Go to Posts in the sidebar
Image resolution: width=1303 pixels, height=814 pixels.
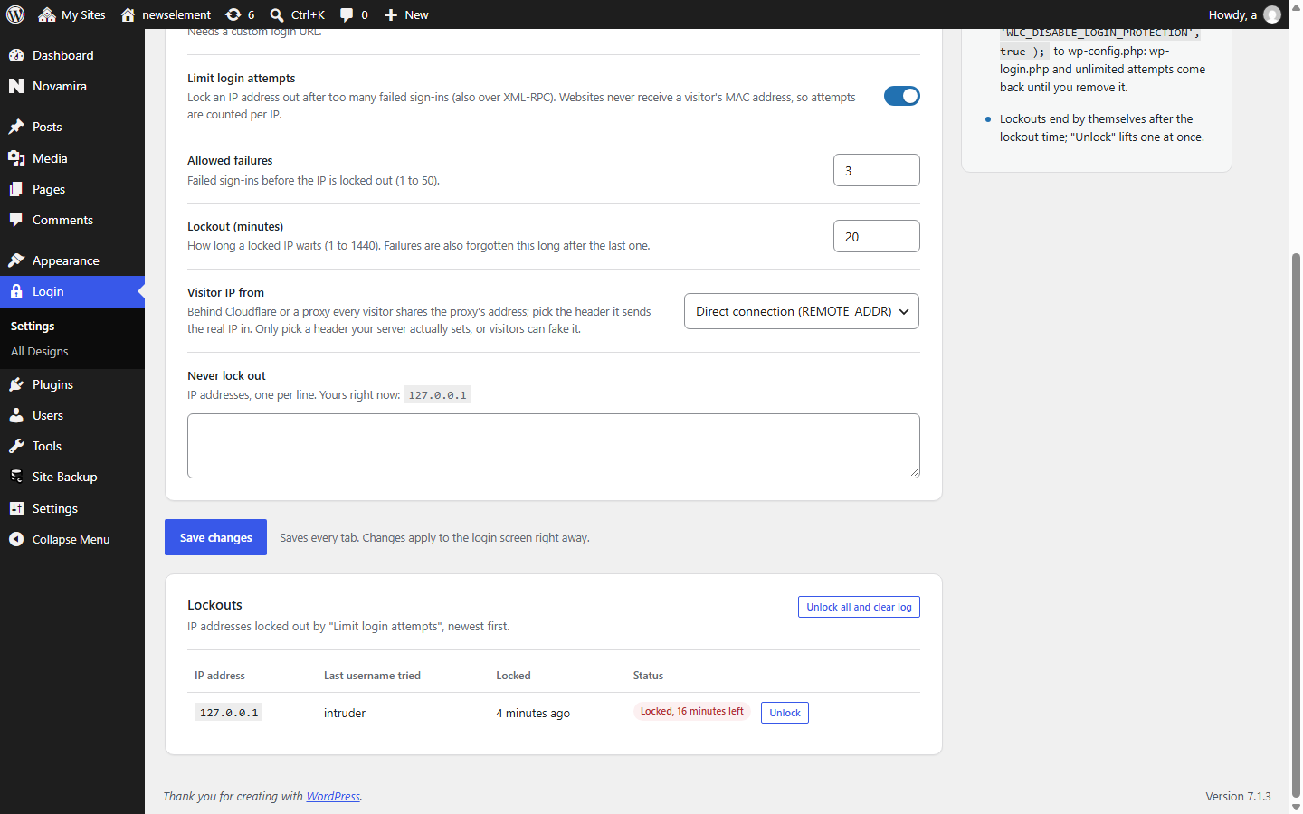[x=72, y=127]
